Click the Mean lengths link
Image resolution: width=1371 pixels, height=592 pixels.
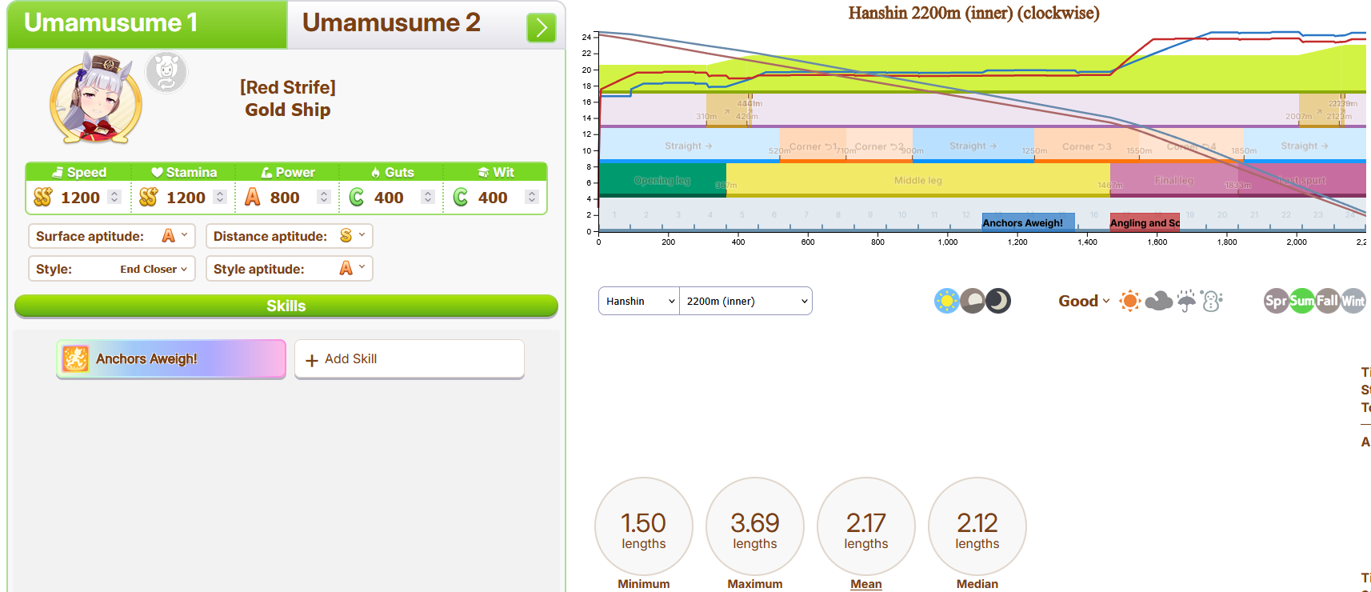[866, 584]
